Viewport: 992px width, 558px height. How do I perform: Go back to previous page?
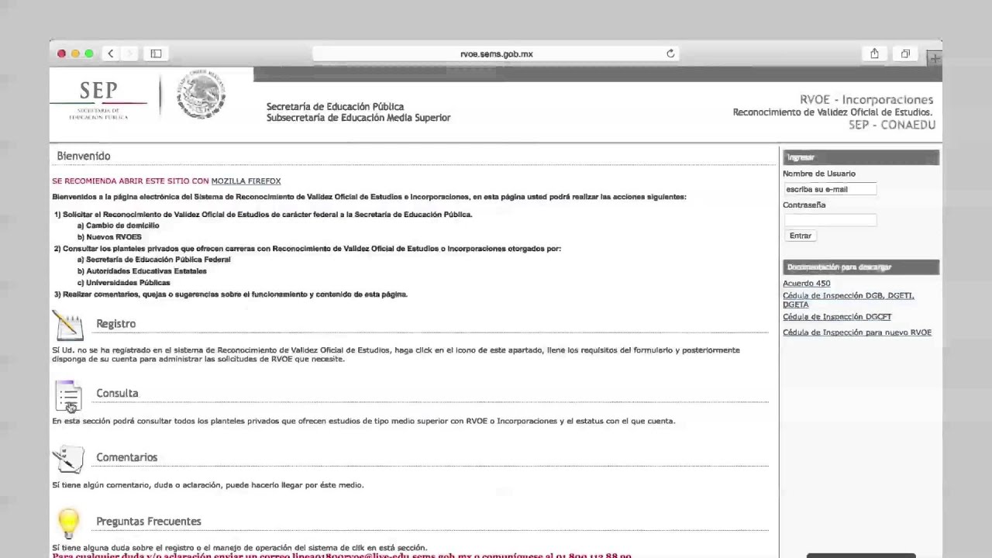pos(111,53)
